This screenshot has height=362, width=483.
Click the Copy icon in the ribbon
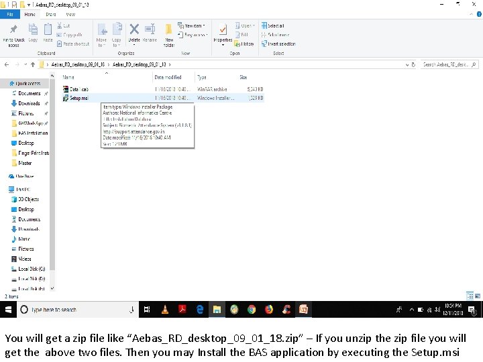pos(33,29)
